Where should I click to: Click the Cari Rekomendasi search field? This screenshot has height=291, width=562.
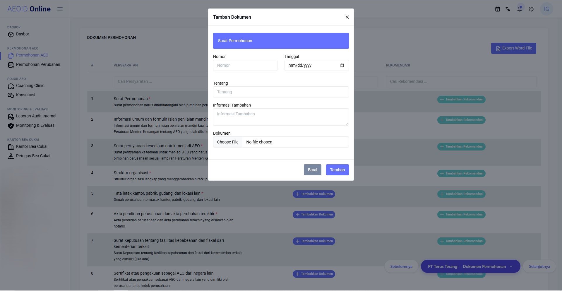pos(461,81)
